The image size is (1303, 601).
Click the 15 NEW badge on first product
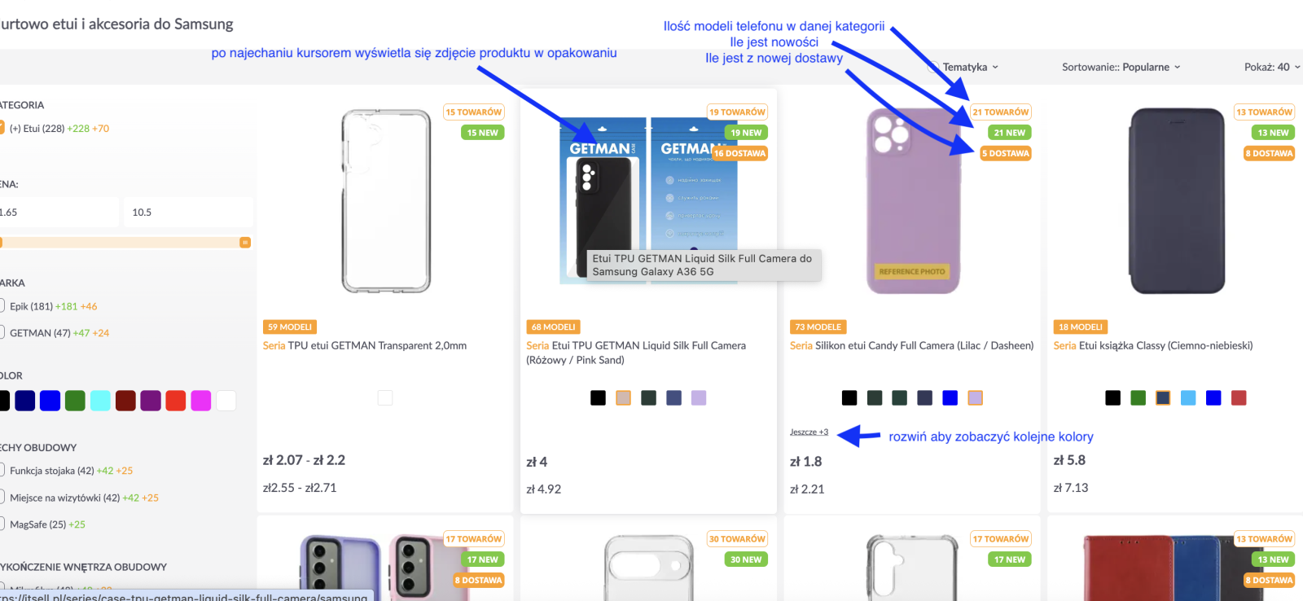click(483, 133)
